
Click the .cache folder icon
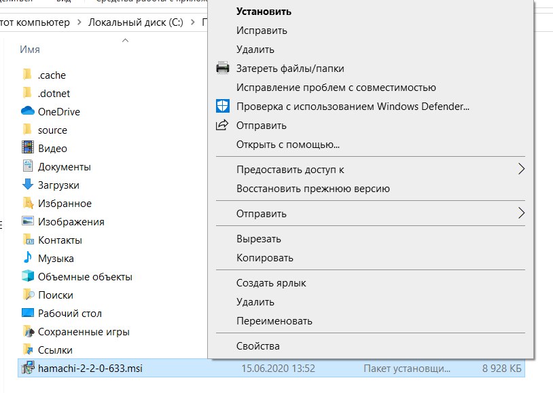(27, 75)
